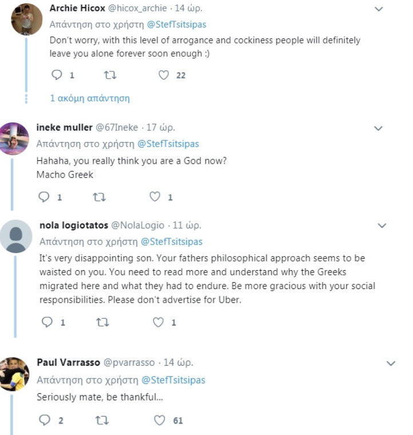
Task: Show "1 ακόμη απάντηση" hidden reply
Action: (90, 98)
